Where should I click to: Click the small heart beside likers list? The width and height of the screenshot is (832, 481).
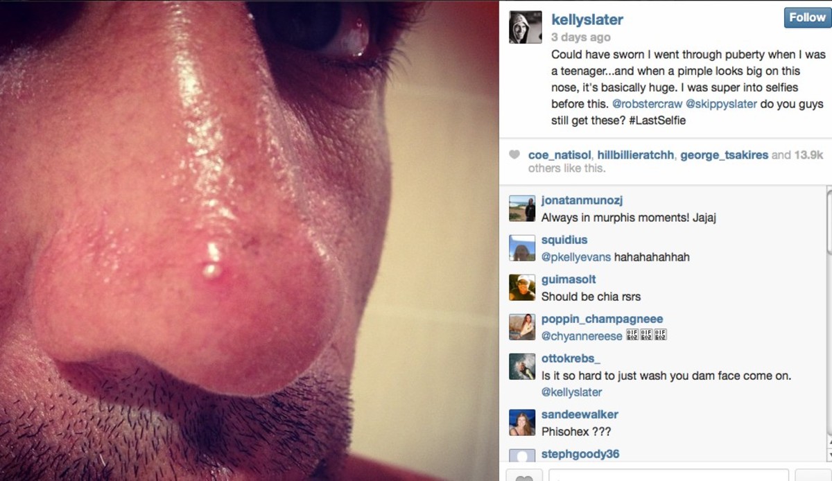coord(514,155)
